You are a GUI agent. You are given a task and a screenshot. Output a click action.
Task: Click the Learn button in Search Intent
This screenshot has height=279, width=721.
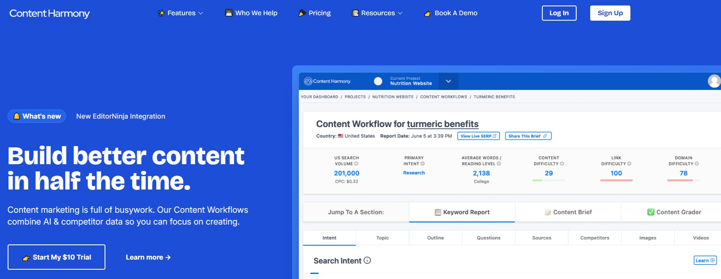[705, 260]
